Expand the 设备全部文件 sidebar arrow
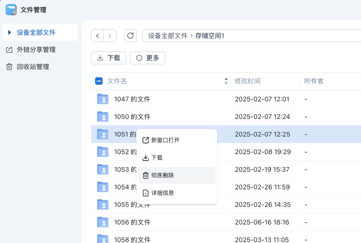Screen dimensions: 361x243 point(9,32)
